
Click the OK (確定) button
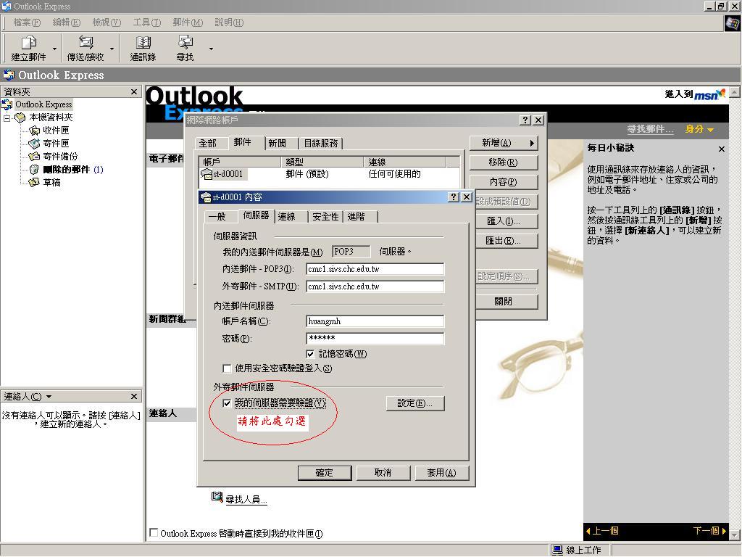tap(325, 473)
